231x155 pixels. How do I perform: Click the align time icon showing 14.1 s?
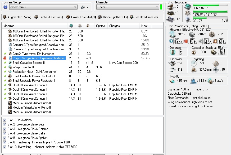[x=193, y=81]
